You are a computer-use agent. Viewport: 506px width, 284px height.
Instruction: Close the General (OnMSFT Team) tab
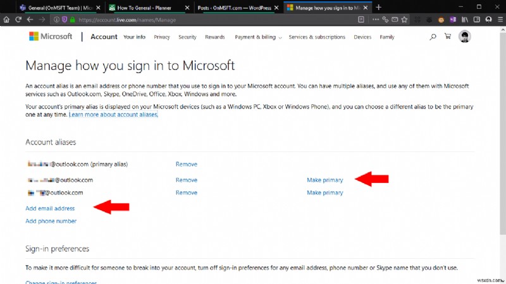(x=98, y=8)
